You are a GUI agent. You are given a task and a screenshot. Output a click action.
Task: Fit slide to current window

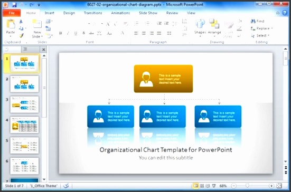(x=279, y=186)
